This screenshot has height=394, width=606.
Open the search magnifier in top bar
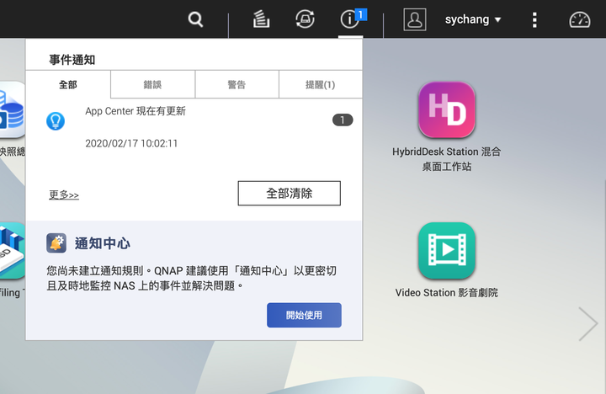(195, 19)
